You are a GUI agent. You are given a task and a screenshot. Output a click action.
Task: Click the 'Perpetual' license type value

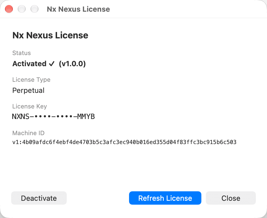click(x=28, y=90)
